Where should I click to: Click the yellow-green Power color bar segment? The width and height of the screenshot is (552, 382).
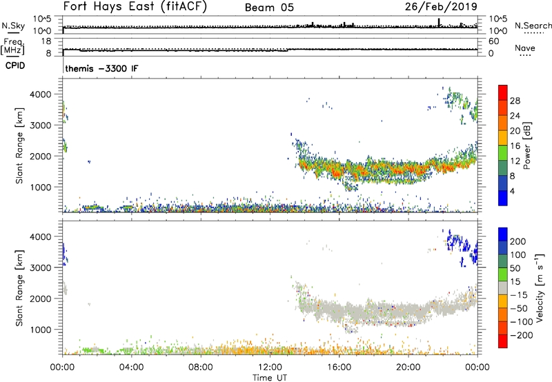pos(503,153)
